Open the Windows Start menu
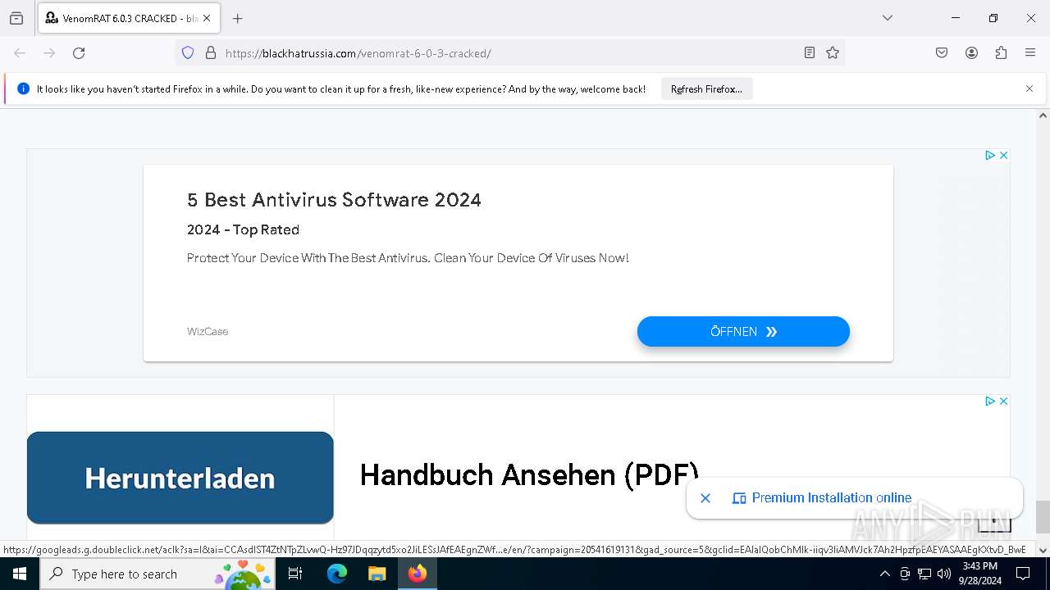The height and width of the screenshot is (590, 1050). coord(20,574)
